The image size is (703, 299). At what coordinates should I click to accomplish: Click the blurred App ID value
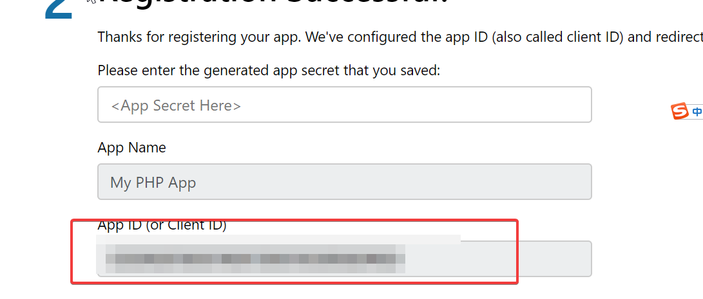point(255,258)
